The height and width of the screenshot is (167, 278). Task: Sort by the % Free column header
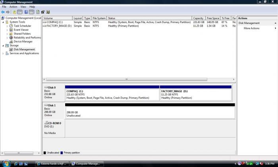click(226, 18)
